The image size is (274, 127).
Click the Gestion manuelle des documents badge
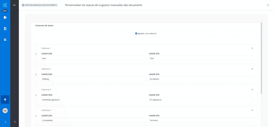(x=39, y=5)
